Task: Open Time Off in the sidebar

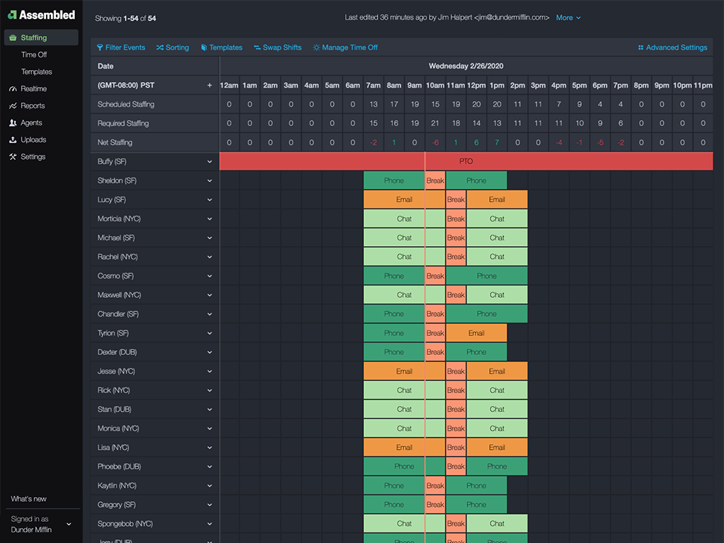Action: click(x=34, y=54)
